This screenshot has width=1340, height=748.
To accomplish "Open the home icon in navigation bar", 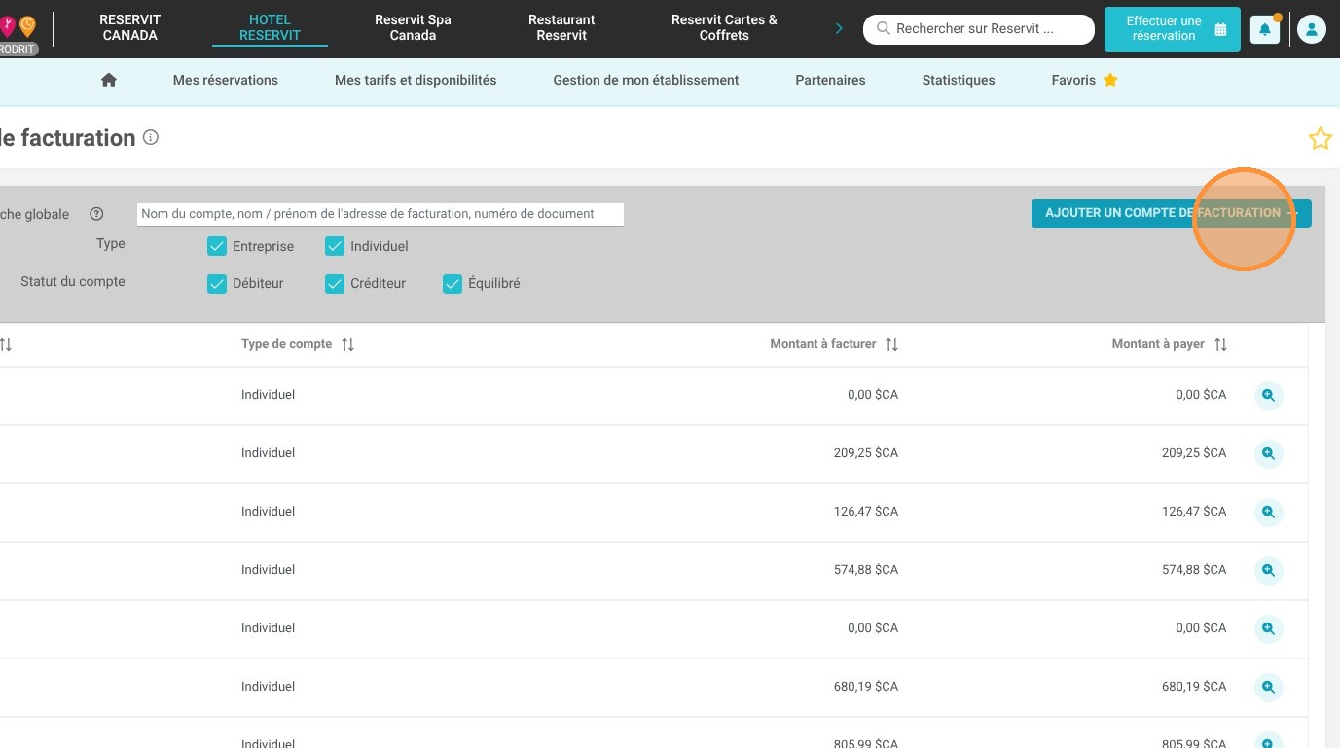I will pos(109,80).
